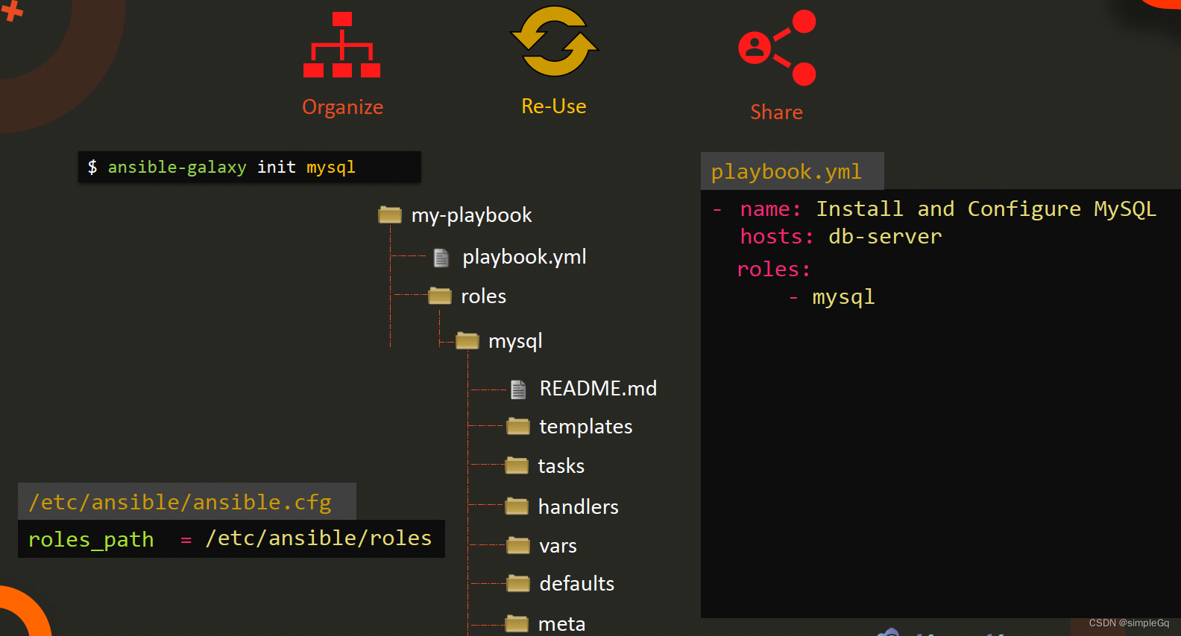Click the handlers folder name
This screenshot has height=636, width=1181.
[578, 507]
